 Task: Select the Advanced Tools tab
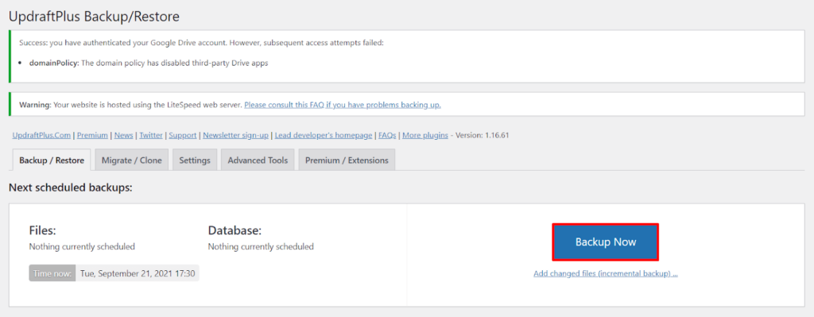[258, 160]
